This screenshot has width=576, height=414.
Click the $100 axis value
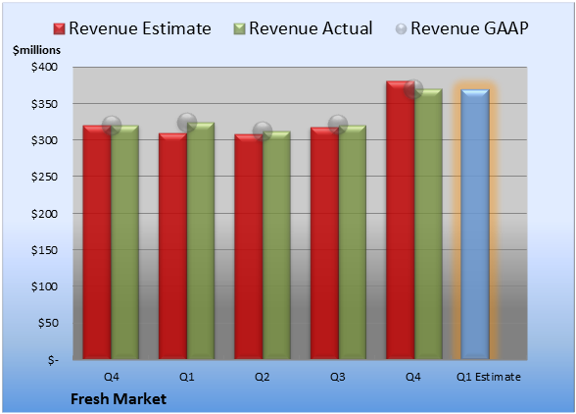(44, 286)
